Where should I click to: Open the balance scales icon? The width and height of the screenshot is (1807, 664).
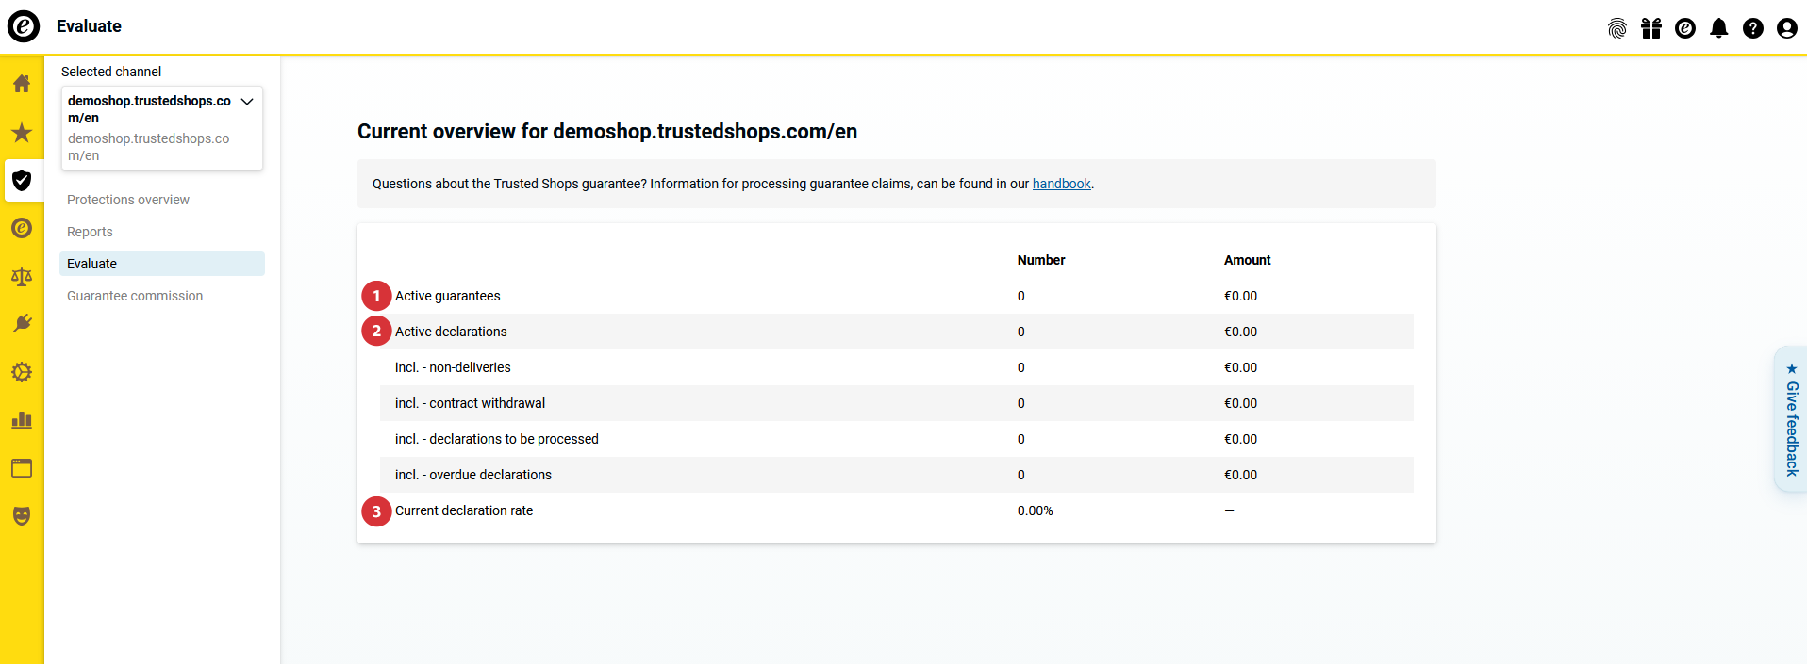point(22,276)
